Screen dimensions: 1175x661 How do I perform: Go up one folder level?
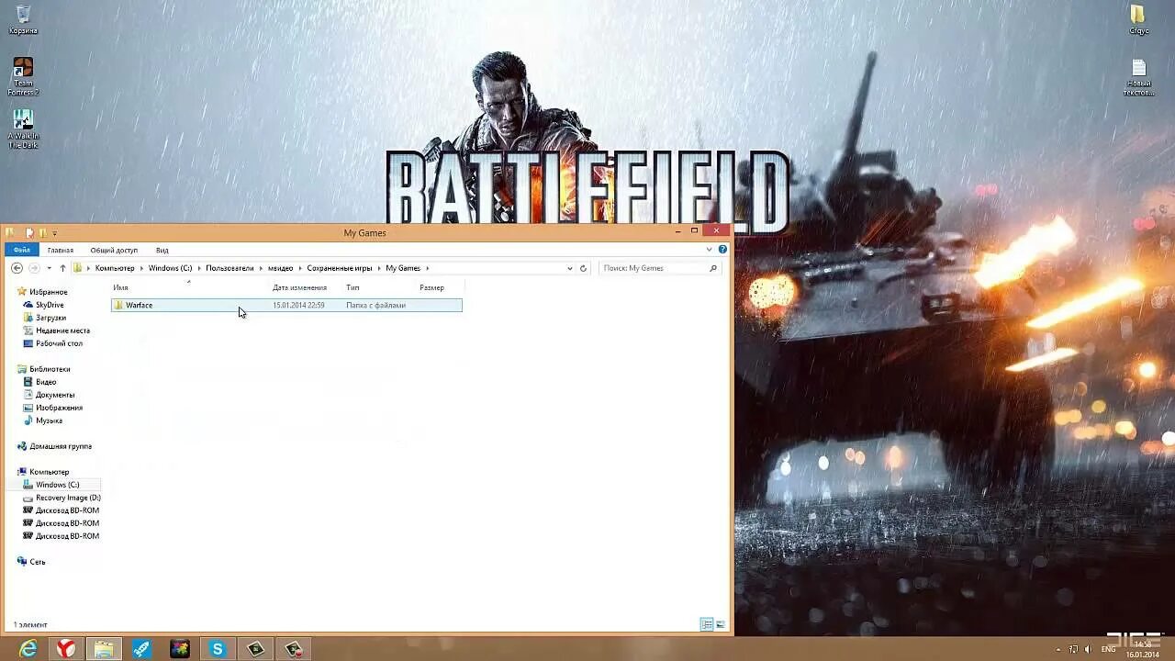pos(62,268)
